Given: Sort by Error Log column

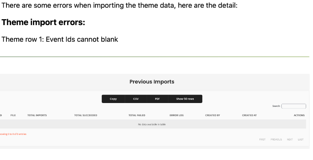Looking at the screenshot, I should 177,115.
